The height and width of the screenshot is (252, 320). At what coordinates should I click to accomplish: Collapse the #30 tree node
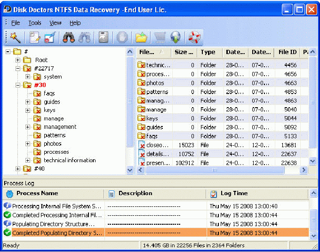point(18,85)
